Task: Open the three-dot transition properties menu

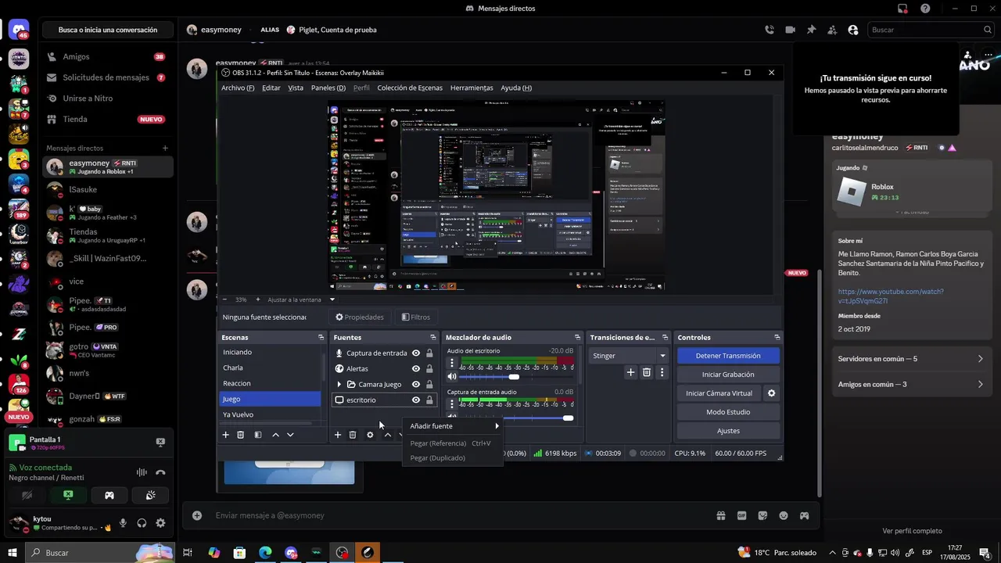Action: coord(662,373)
